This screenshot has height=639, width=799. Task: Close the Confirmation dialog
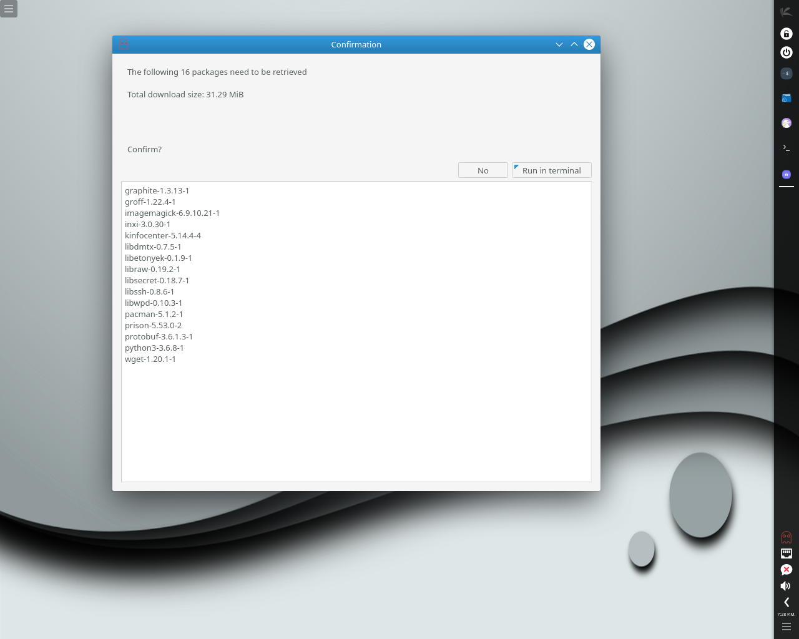click(x=589, y=44)
